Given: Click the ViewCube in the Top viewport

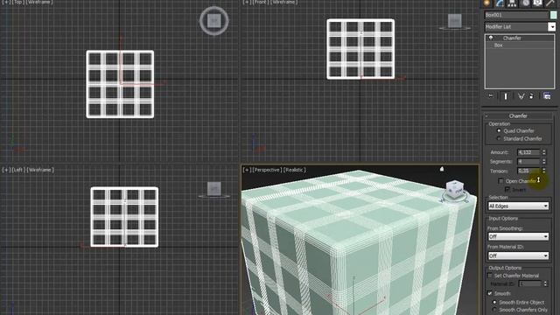Looking at the screenshot, I should (x=213, y=21).
